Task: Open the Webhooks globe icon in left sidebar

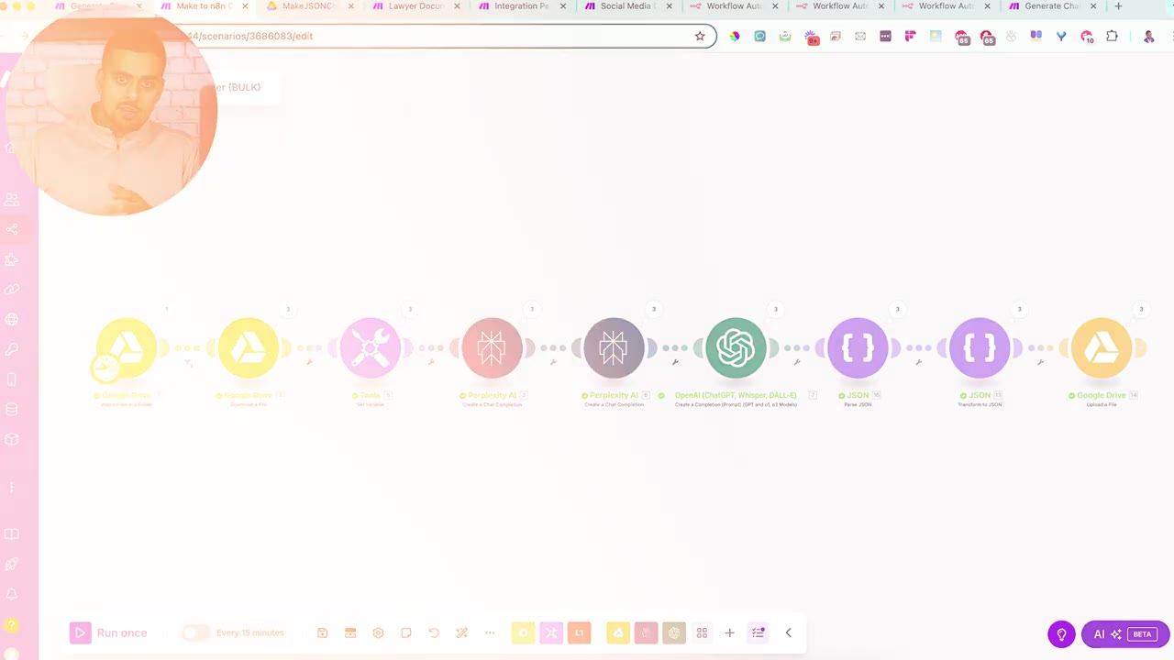Action: tap(12, 319)
